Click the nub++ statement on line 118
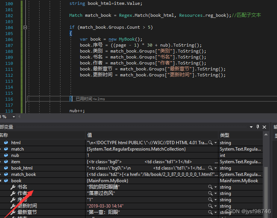Image resolution: width=277 pixels, height=218 pixels. click(77, 111)
